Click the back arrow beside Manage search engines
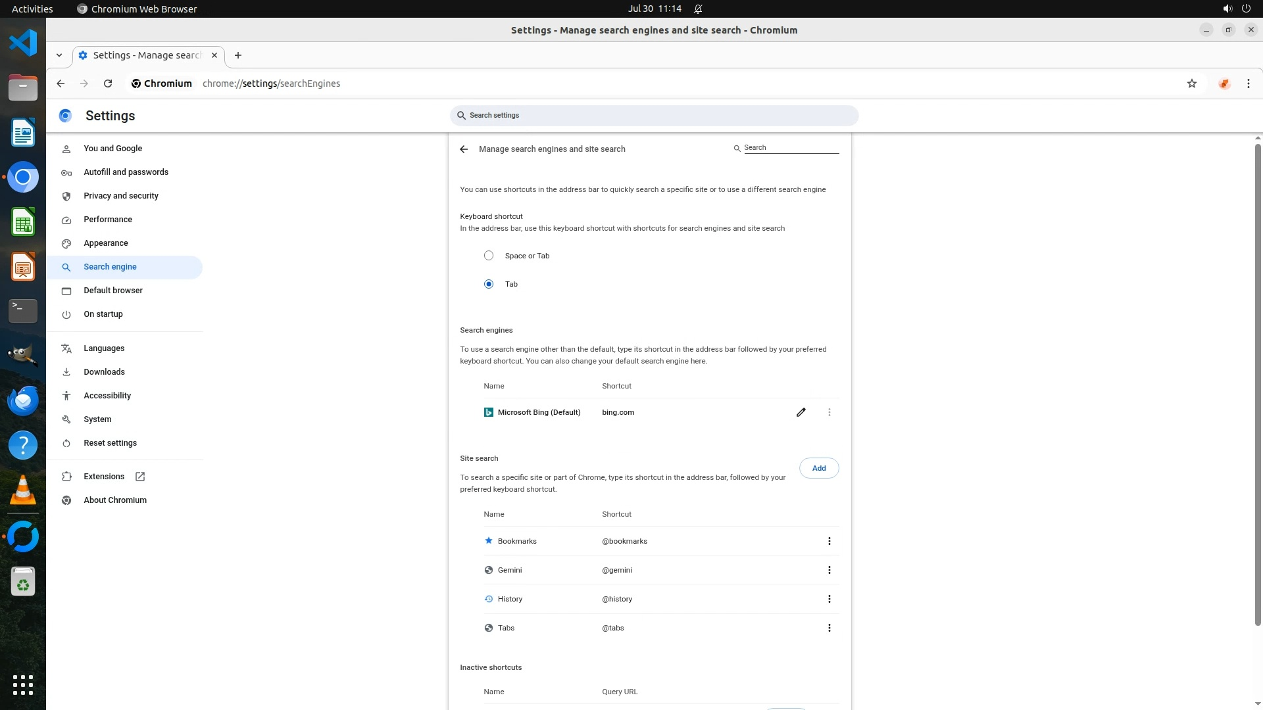The height and width of the screenshot is (710, 1263). (464, 149)
